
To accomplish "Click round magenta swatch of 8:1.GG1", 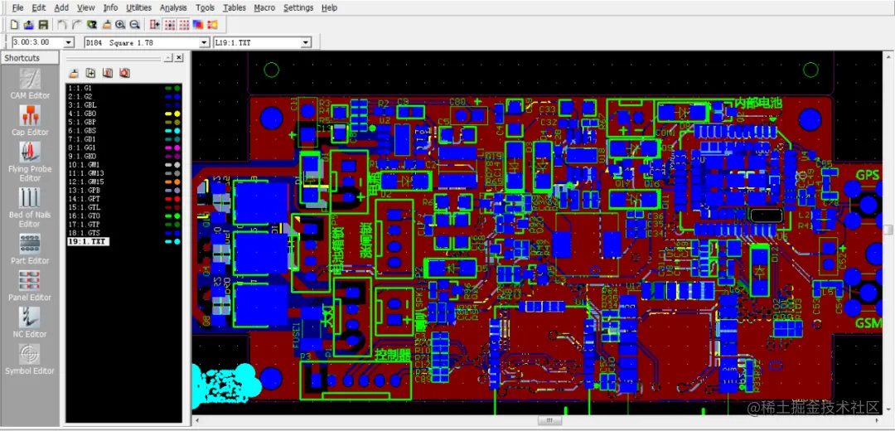I will tap(177, 148).
